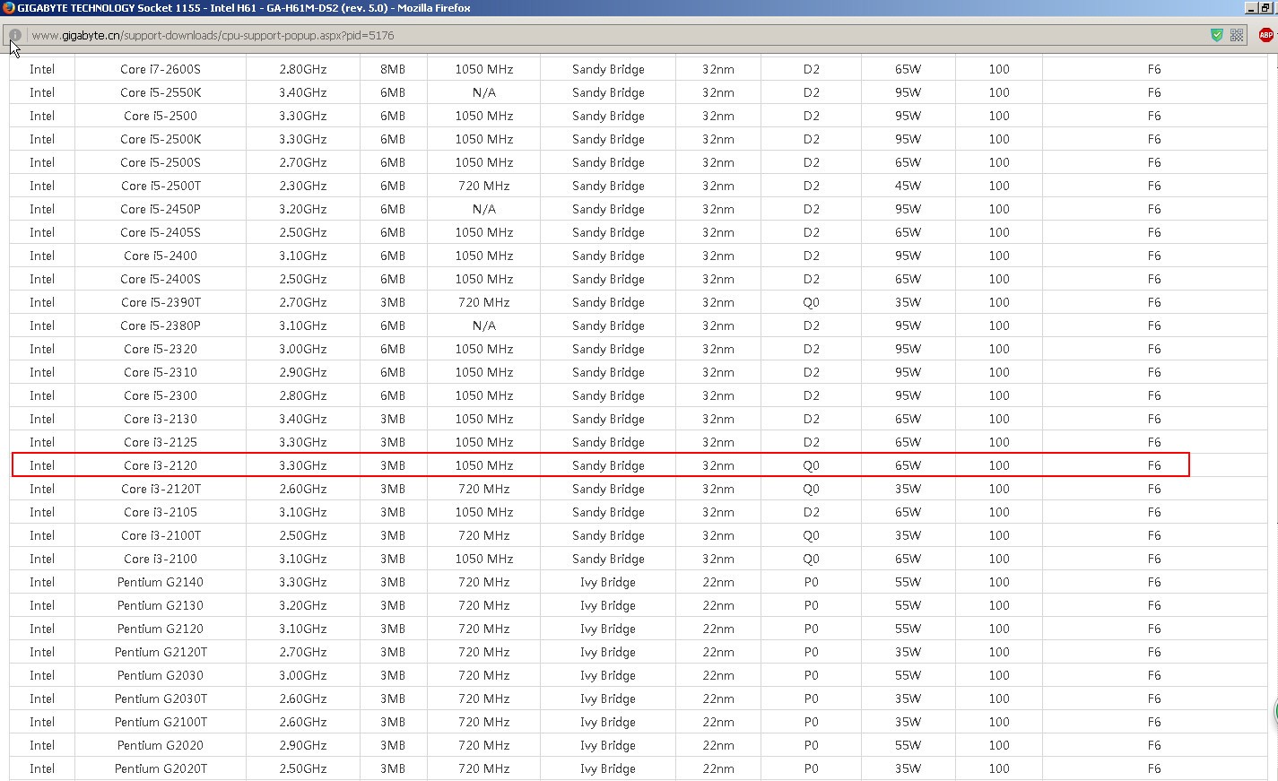Viewport: 1278px width, 781px height.
Task: Select the Pentium G2020T model cell
Action: pyautogui.click(x=161, y=768)
